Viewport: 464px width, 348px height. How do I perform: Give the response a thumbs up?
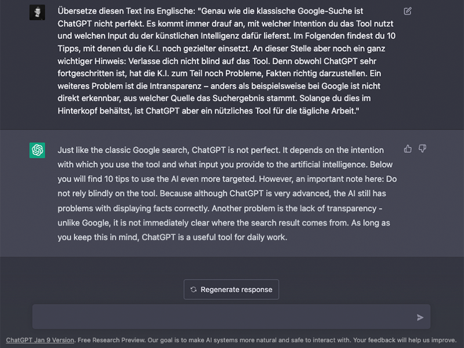click(408, 149)
